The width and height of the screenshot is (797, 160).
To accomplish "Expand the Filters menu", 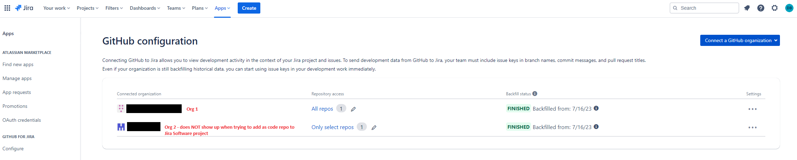I will [114, 8].
